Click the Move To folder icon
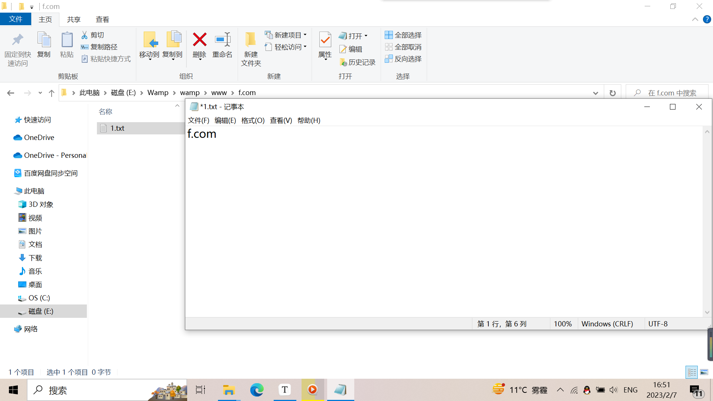713x401 pixels. pos(150,40)
